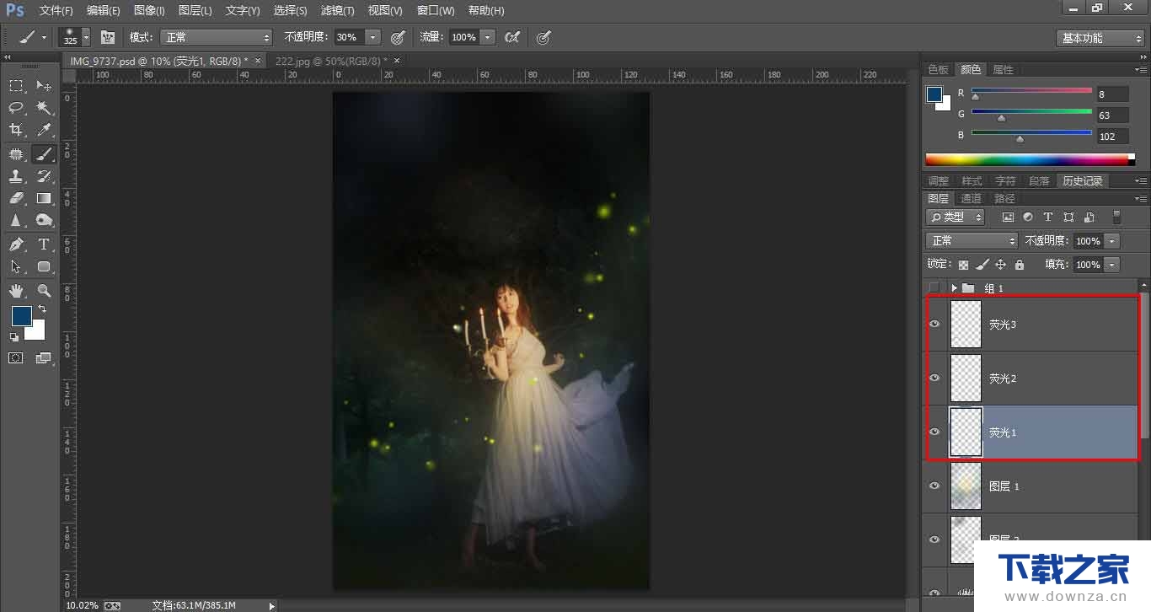Select the Spot Healing Brush tool
1151x612 pixels.
pyautogui.click(x=16, y=154)
